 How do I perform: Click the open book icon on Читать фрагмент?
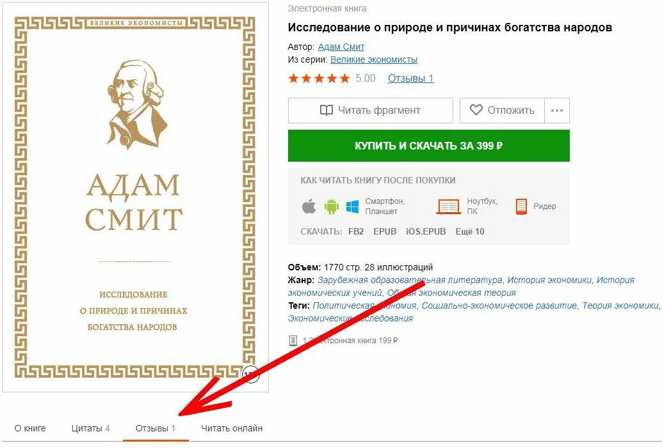[x=327, y=111]
